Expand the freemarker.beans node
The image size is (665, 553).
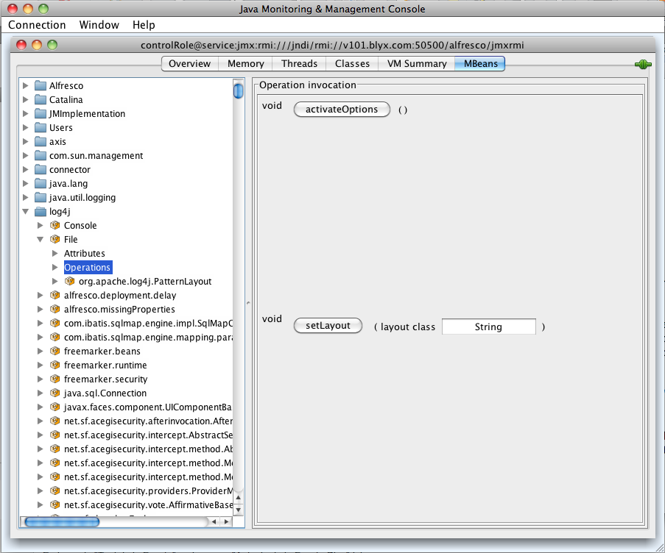pyautogui.click(x=41, y=351)
